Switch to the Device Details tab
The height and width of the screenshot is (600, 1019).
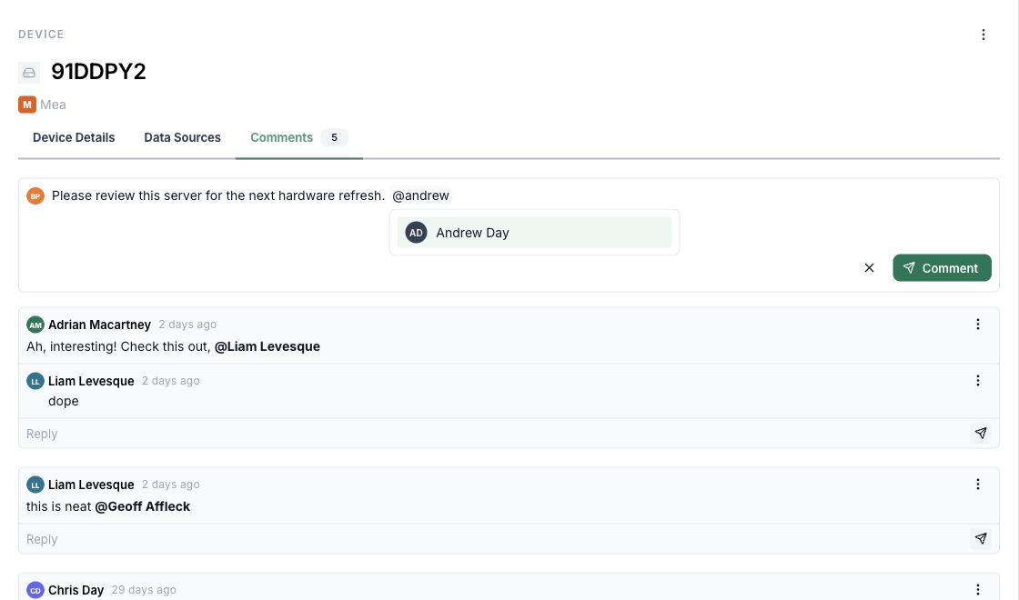74,137
